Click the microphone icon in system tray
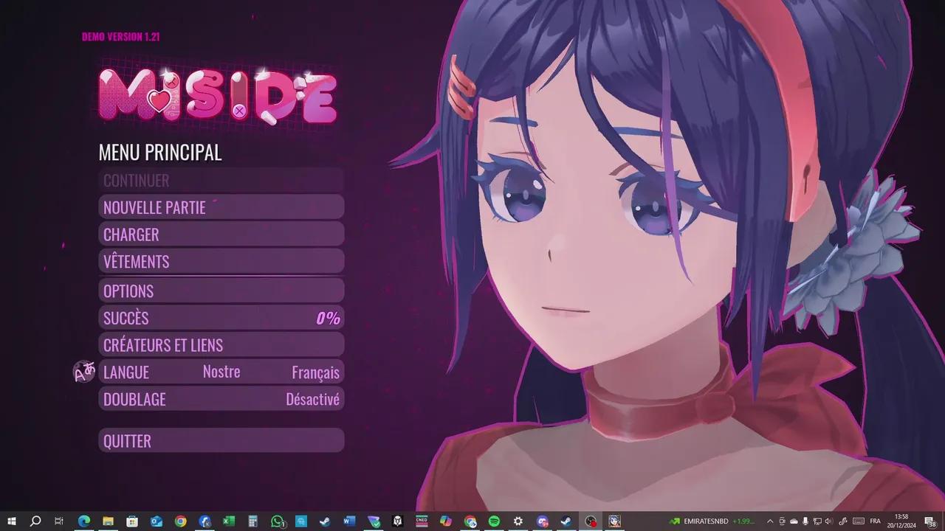 pyautogui.click(x=805, y=521)
